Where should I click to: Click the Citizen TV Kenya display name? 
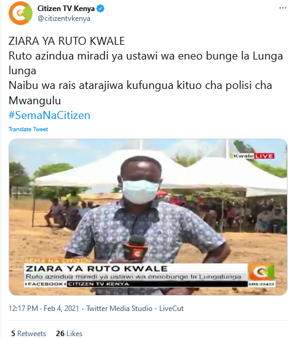tap(66, 9)
